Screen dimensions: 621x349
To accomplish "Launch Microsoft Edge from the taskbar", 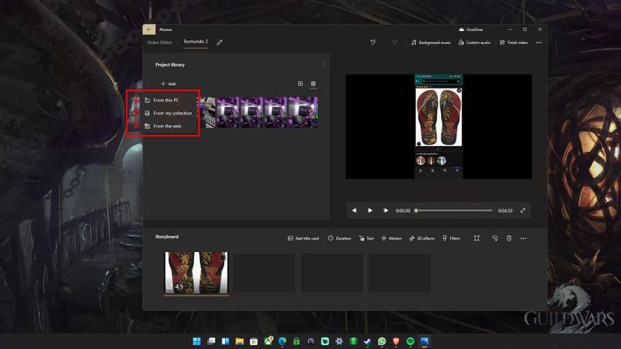I will [x=283, y=341].
